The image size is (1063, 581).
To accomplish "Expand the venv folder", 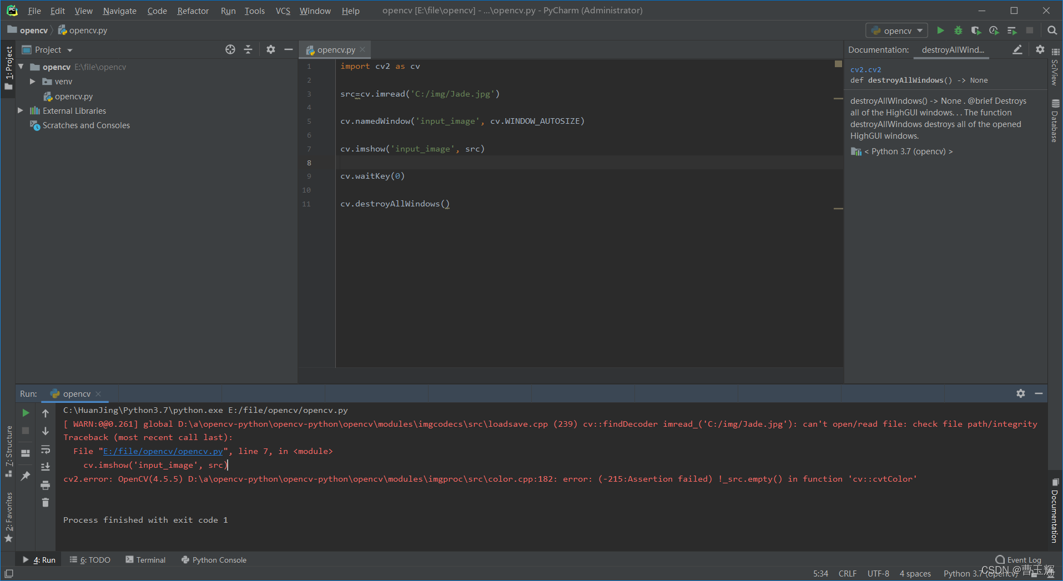I will coord(32,82).
